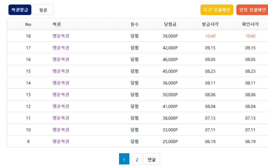Image resolution: width=268 pixels, height=168 pixels.
Task: Click 확인시각 07.11 in row 10
Action: (250, 130)
